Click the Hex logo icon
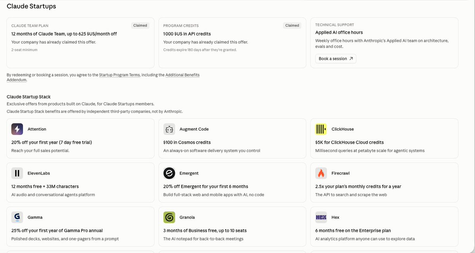 [x=321, y=217]
